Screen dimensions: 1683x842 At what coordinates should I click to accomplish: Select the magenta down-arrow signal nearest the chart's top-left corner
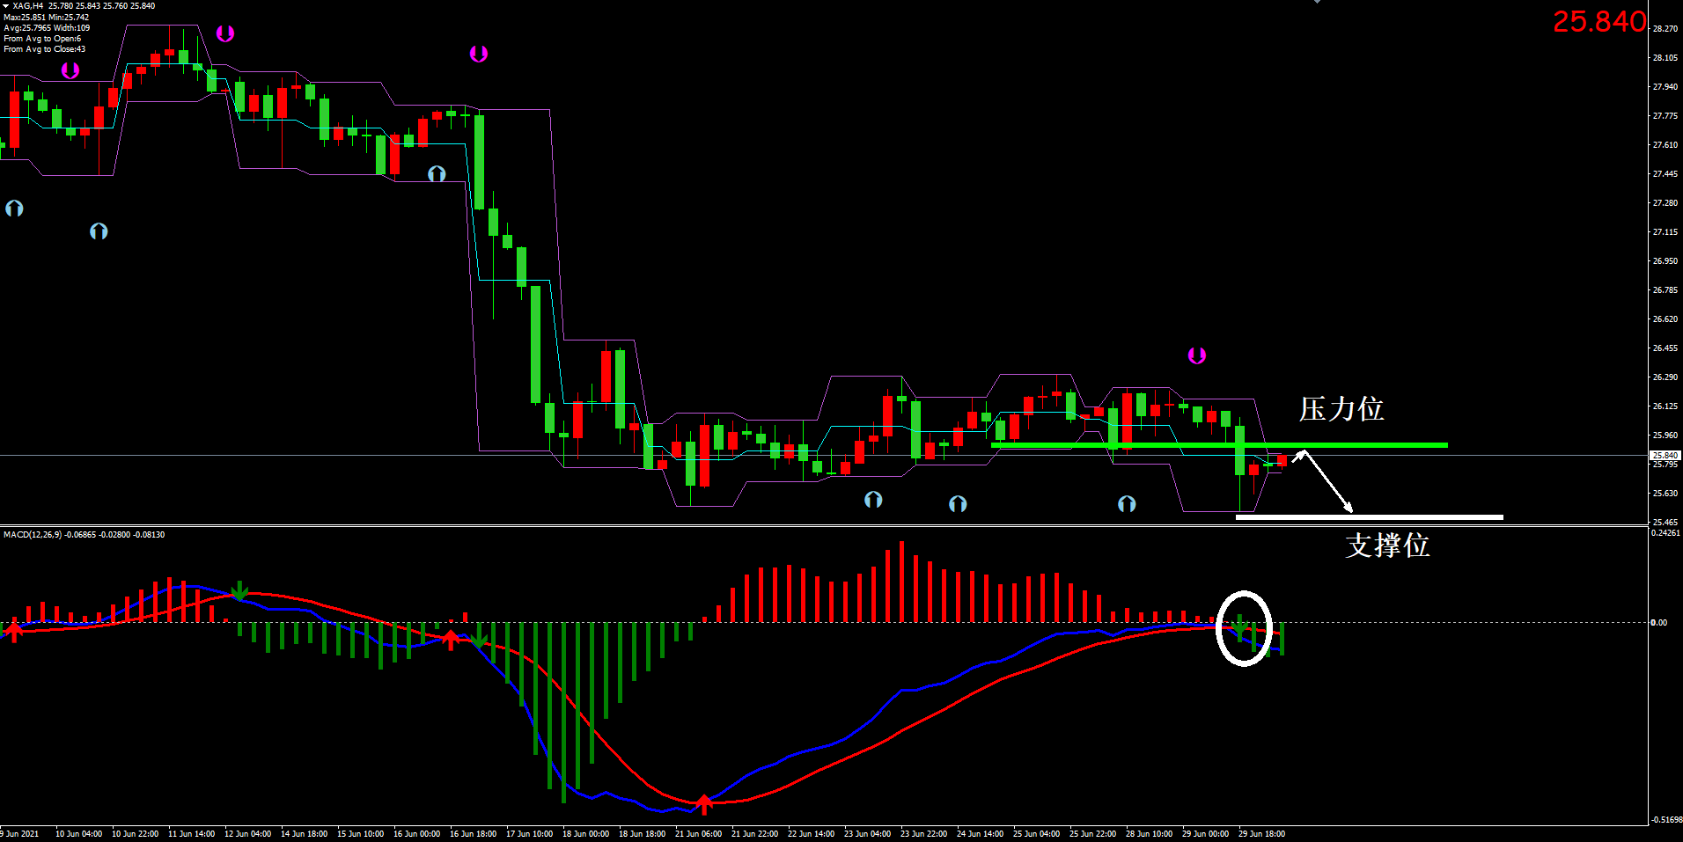pyautogui.click(x=70, y=70)
